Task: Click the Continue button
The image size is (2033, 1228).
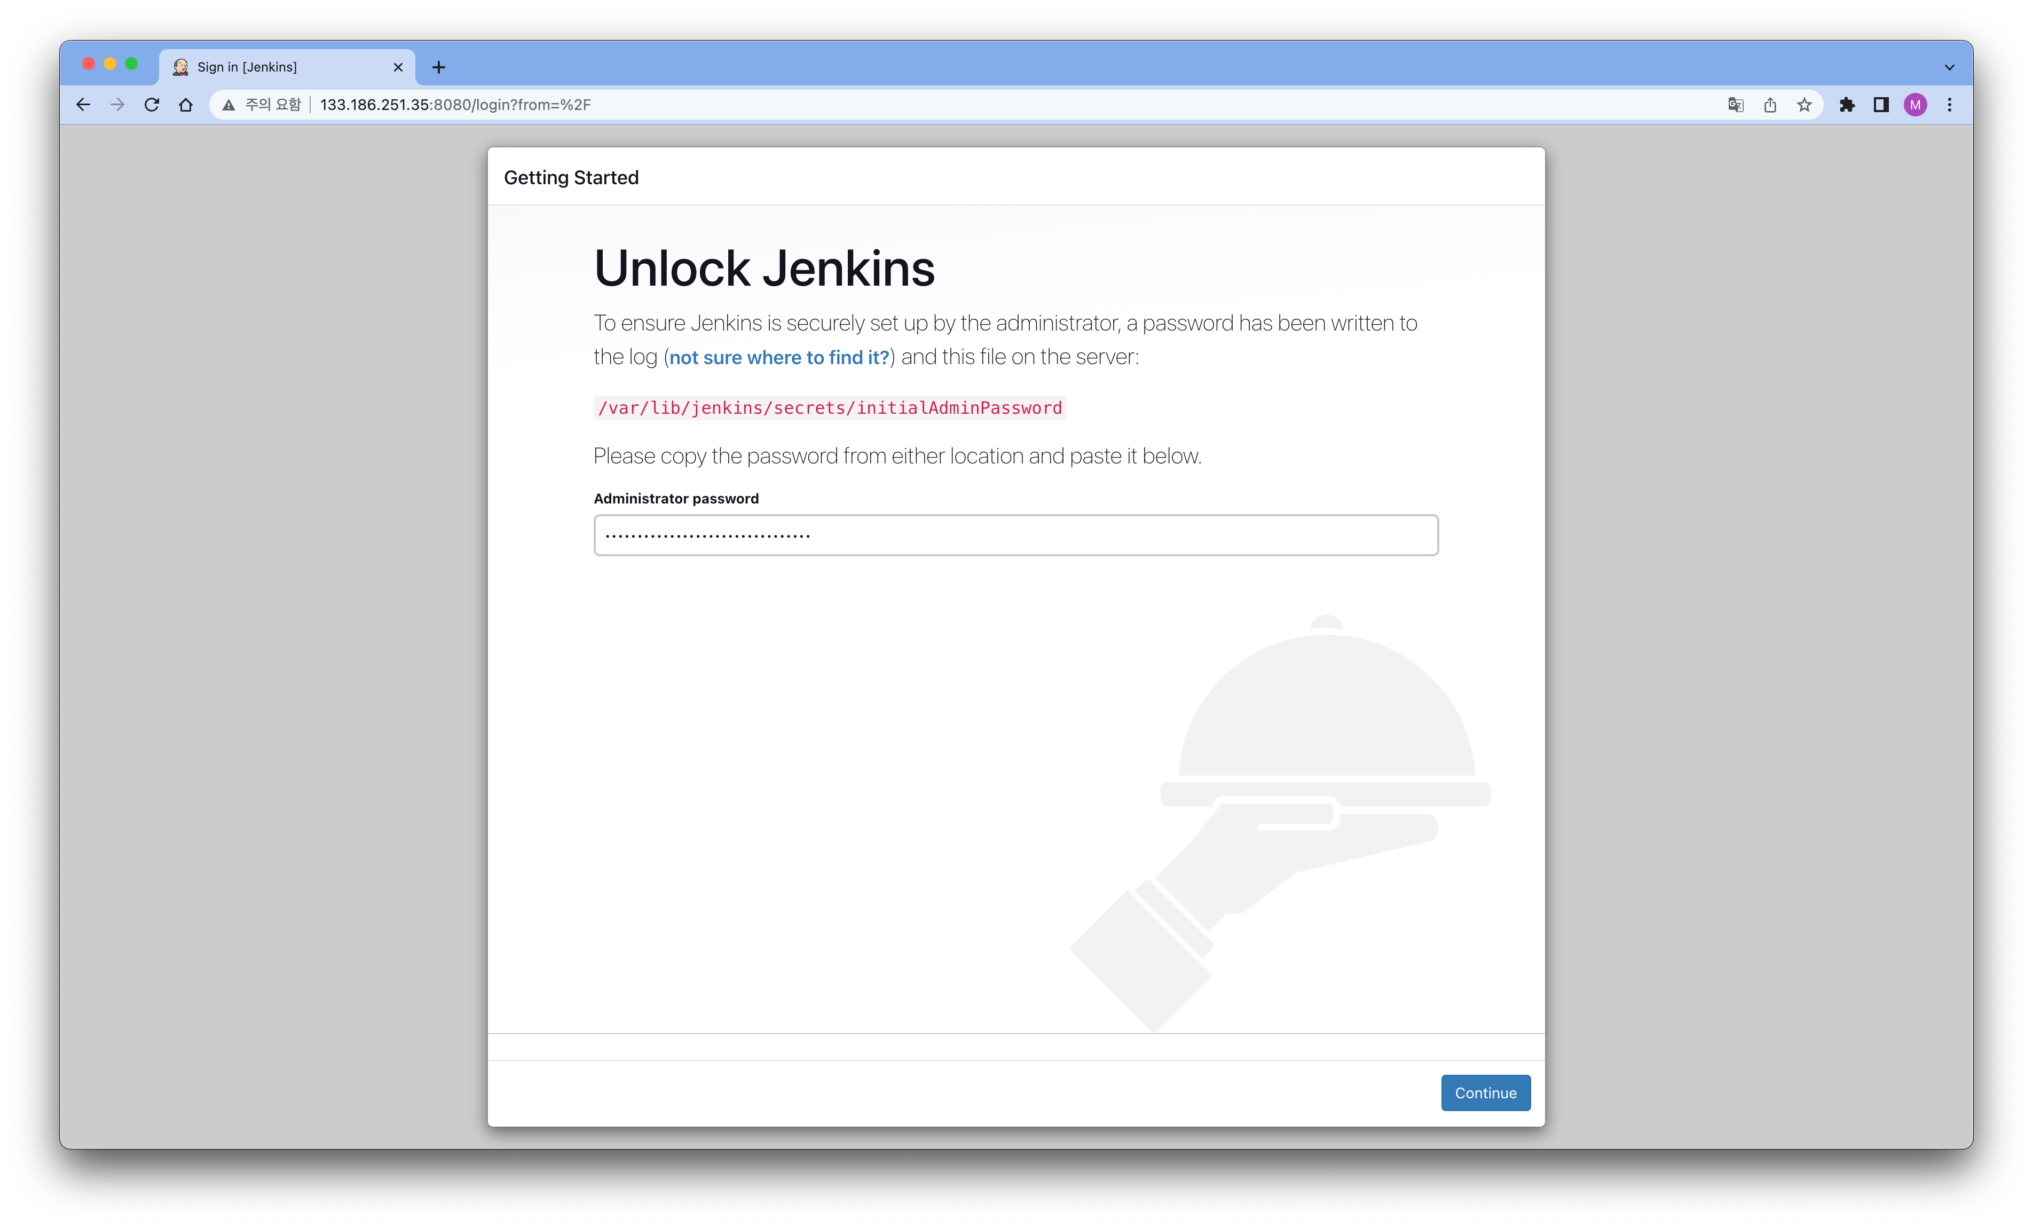Action: click(1485, 1093)
